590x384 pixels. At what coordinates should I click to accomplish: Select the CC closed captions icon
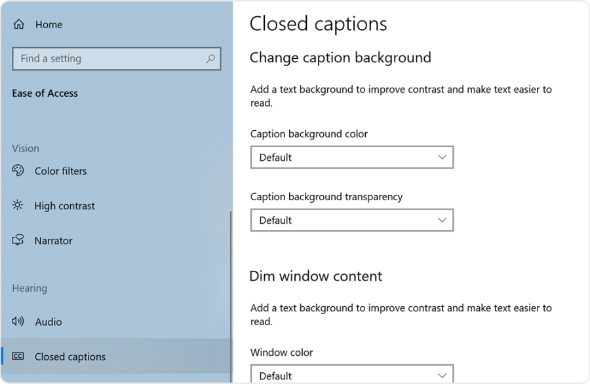pyautogui.click(x=18, y=356)
